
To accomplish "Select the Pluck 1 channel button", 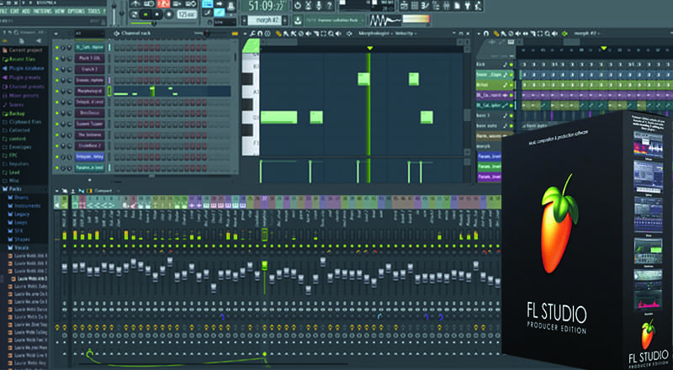I will pos(89,58).
